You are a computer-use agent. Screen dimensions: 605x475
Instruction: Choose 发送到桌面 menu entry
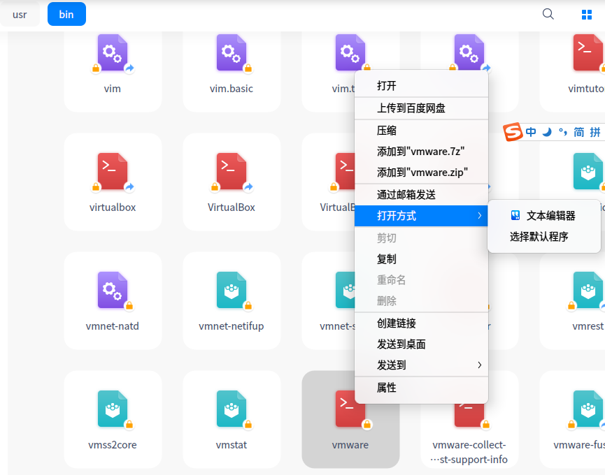(x=421, y=344)
